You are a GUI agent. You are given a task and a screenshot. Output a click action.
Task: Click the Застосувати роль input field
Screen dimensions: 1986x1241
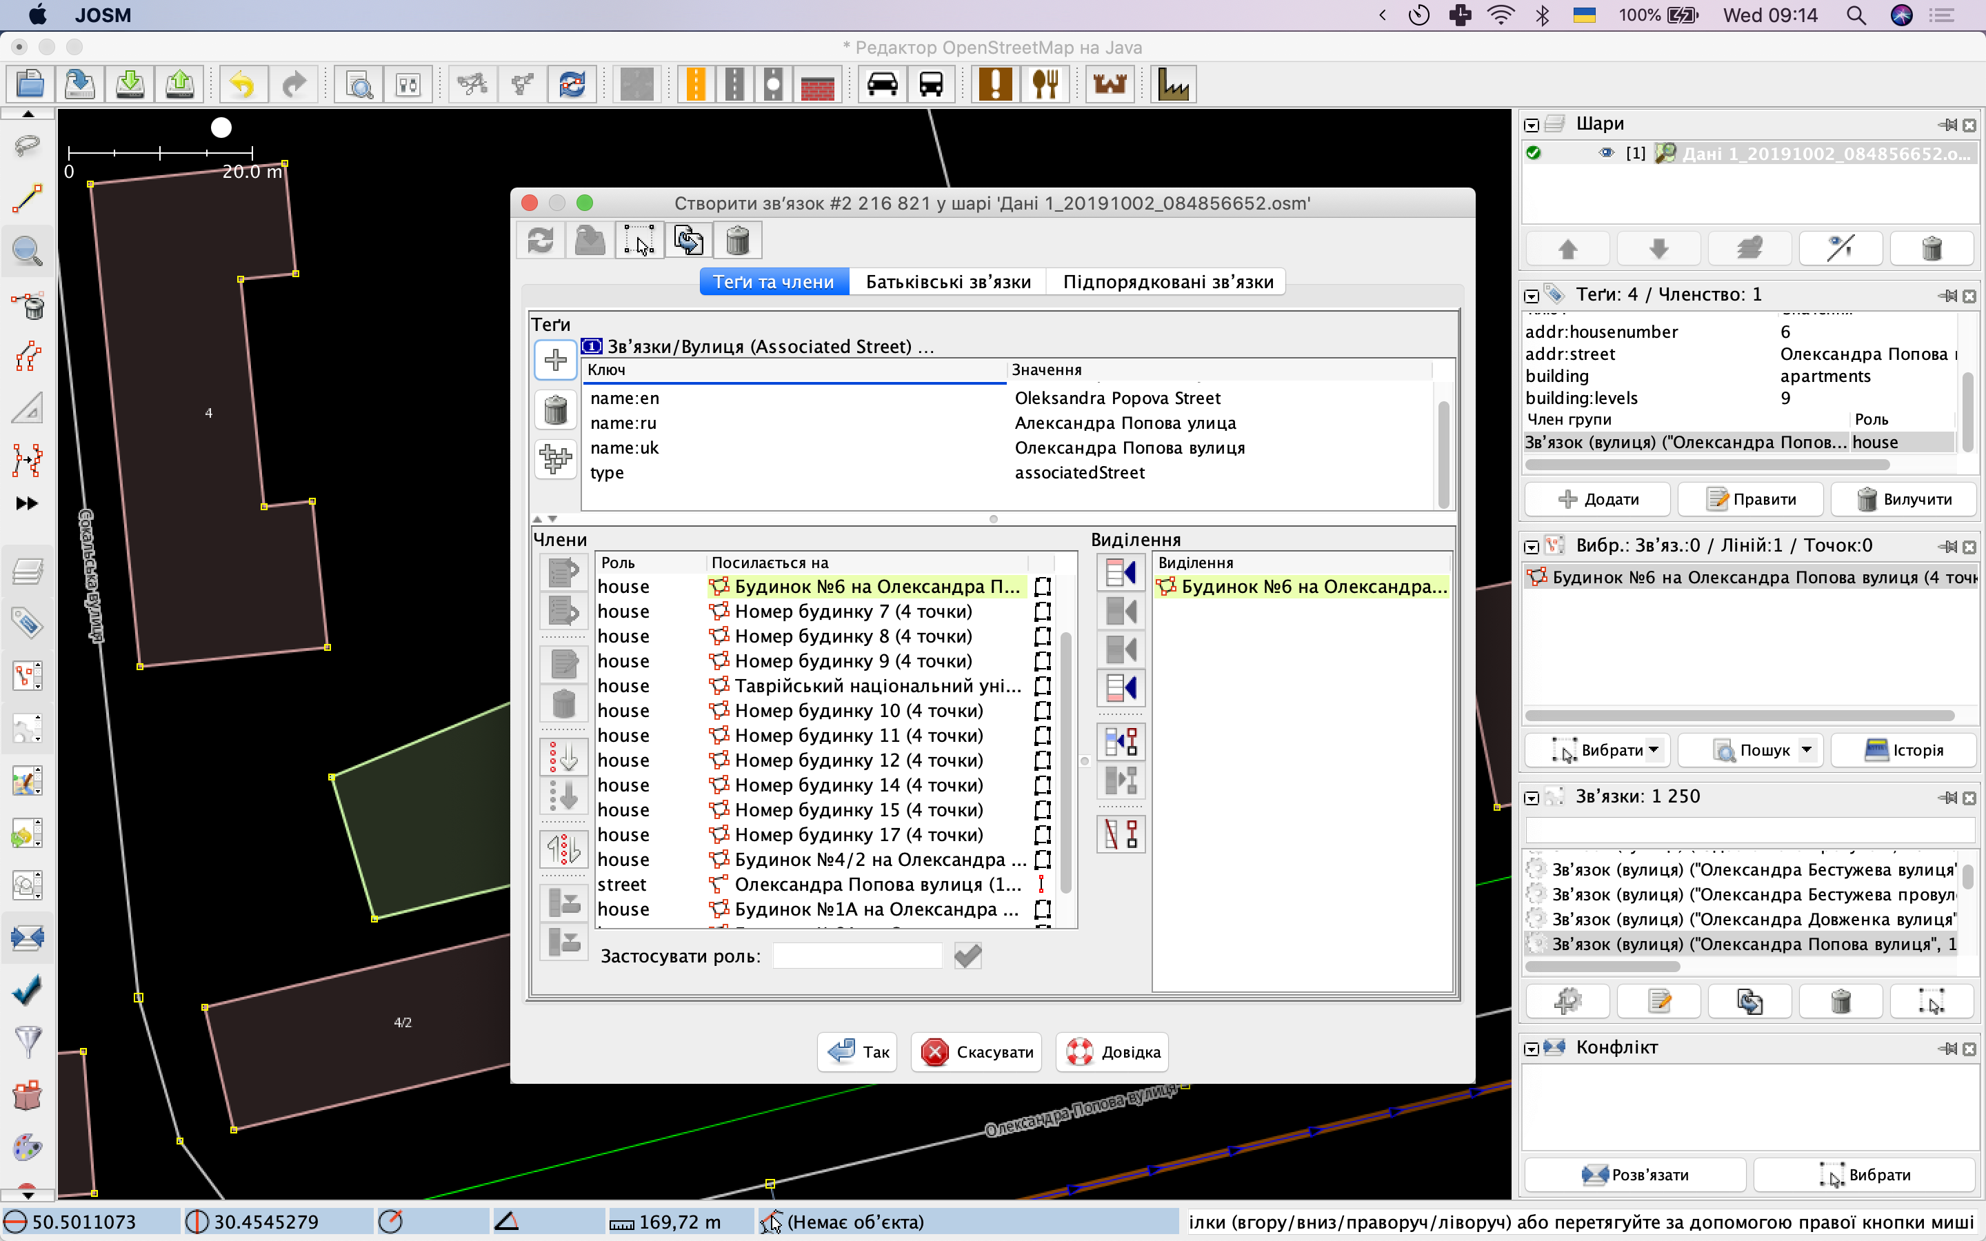858,956
